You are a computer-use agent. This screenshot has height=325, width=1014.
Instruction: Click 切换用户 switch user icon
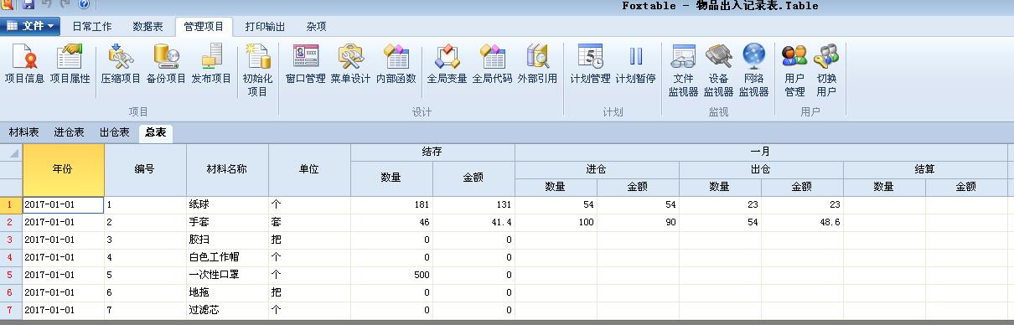pos(826,71)
